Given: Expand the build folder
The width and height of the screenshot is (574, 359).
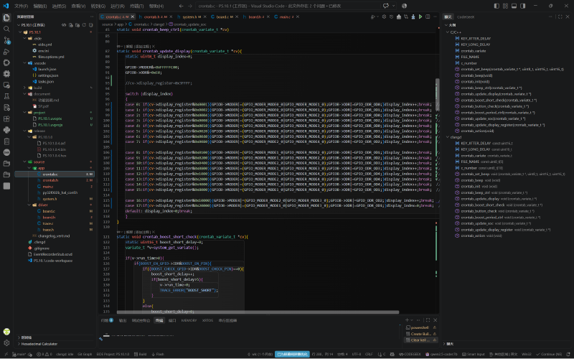Looking at the screenshot, I should coord(24,88).
